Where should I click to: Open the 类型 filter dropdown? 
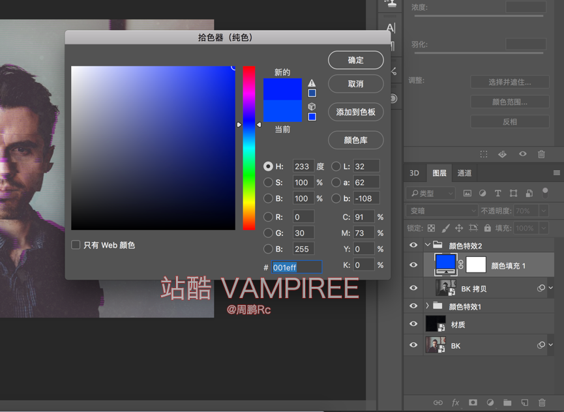[x=430, y=194]
